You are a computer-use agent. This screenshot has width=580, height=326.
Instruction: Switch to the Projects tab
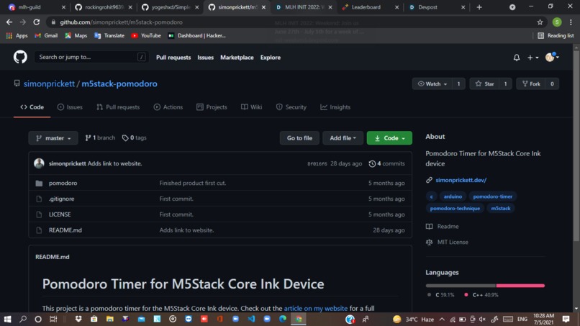[x=212, y=107]
